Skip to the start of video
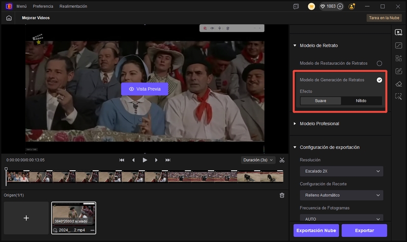 click(x=122, y=160)
